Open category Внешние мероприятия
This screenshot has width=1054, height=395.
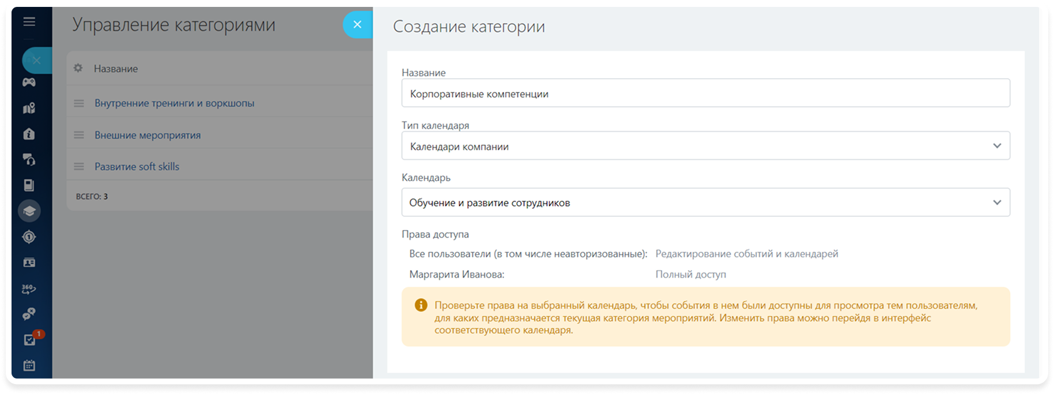pos(147,135)
